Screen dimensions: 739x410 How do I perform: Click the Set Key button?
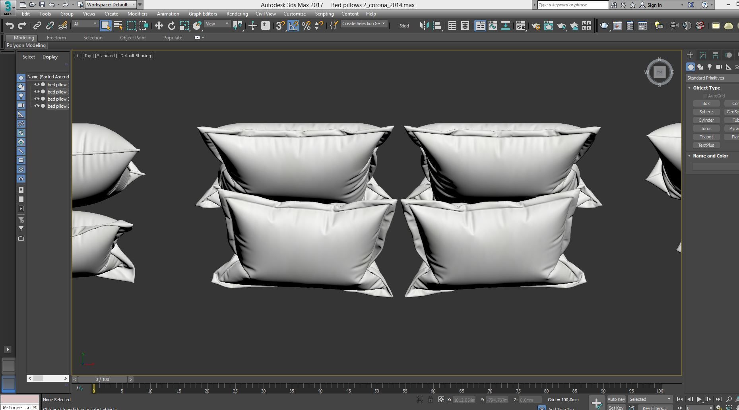(616, 408)
